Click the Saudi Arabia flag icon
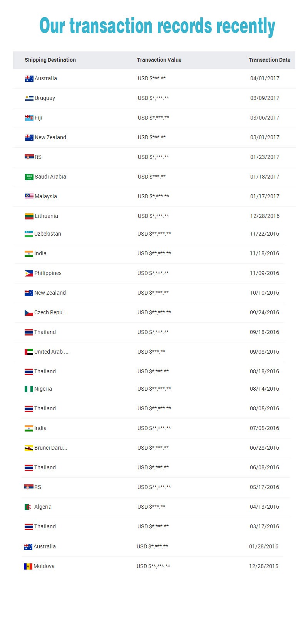Screen dimensions: 308x617 click(x=29, y=177)
